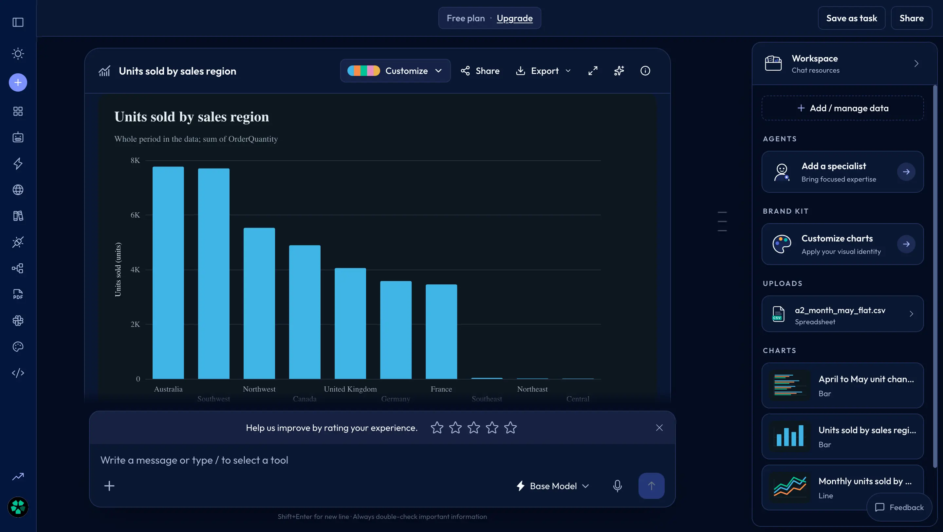Rate experience with the first star
The image size is (943, 532).
pyautogui.click(x=437, y=428)
